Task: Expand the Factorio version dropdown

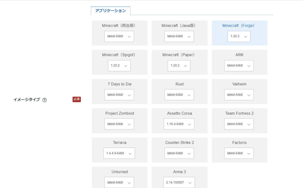Action: pos(239,153)
